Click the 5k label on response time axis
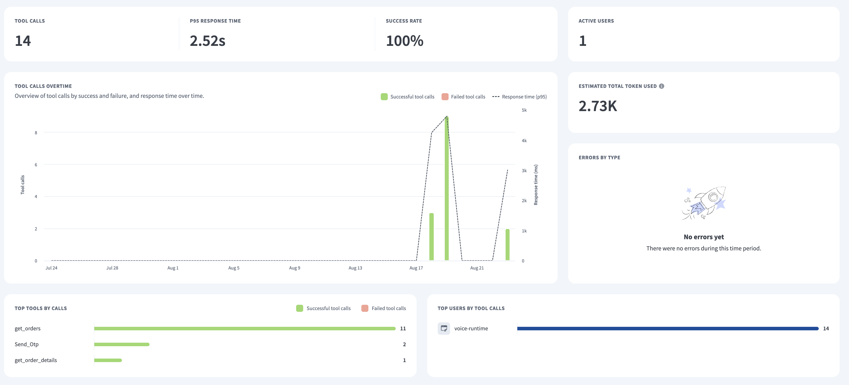 point(524,110)
